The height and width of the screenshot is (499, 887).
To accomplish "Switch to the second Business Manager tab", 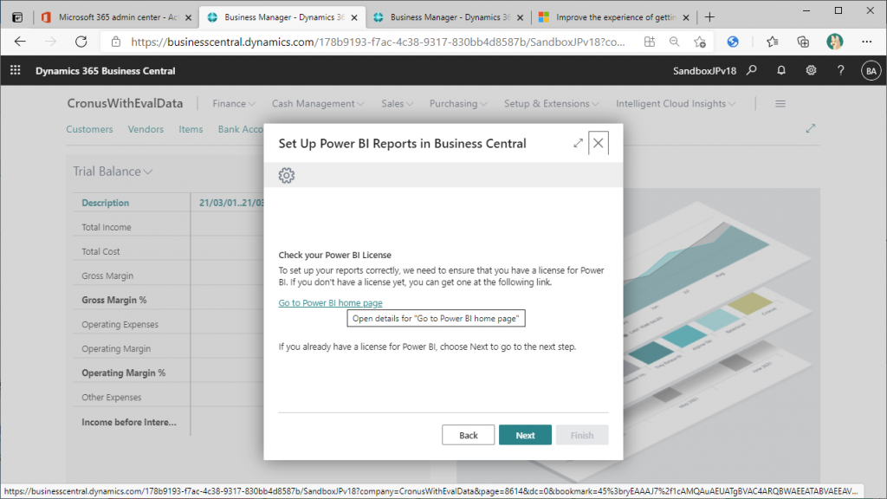I will pyautogui.click(x=450, y=17).
